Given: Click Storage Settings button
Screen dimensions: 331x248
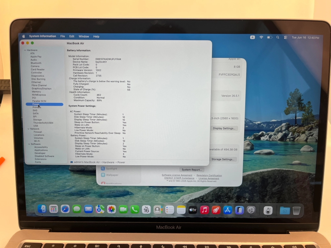Looking at the screenshot, I should point(223,159).
